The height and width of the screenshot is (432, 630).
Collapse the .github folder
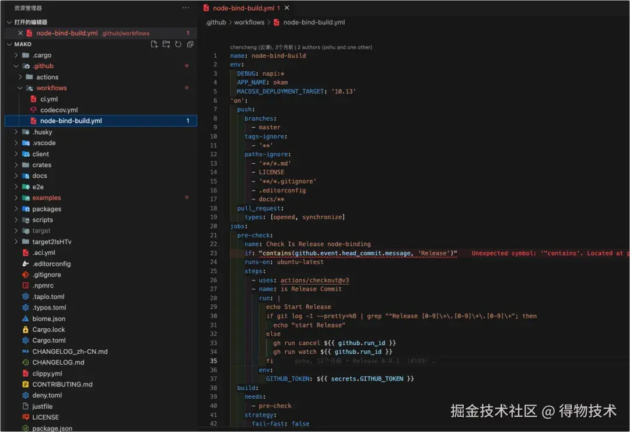[16, 66]
